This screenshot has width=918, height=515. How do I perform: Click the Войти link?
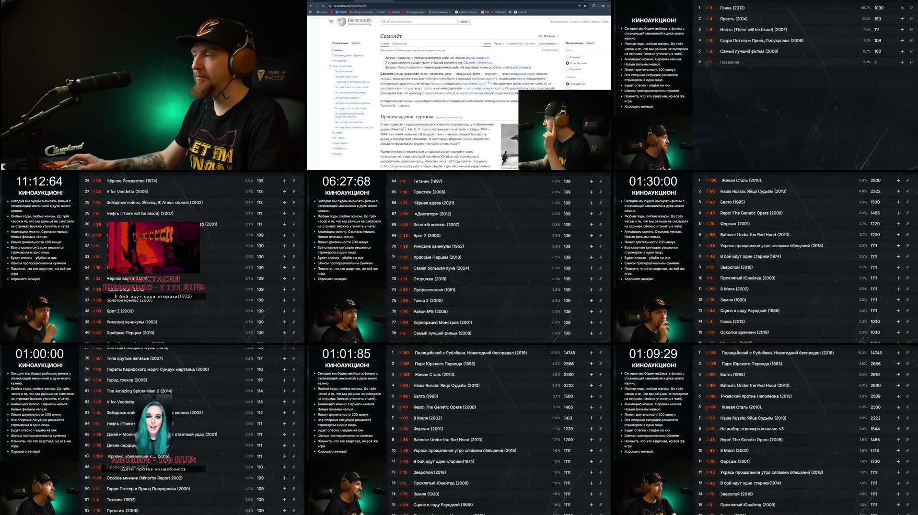[604, 22]
